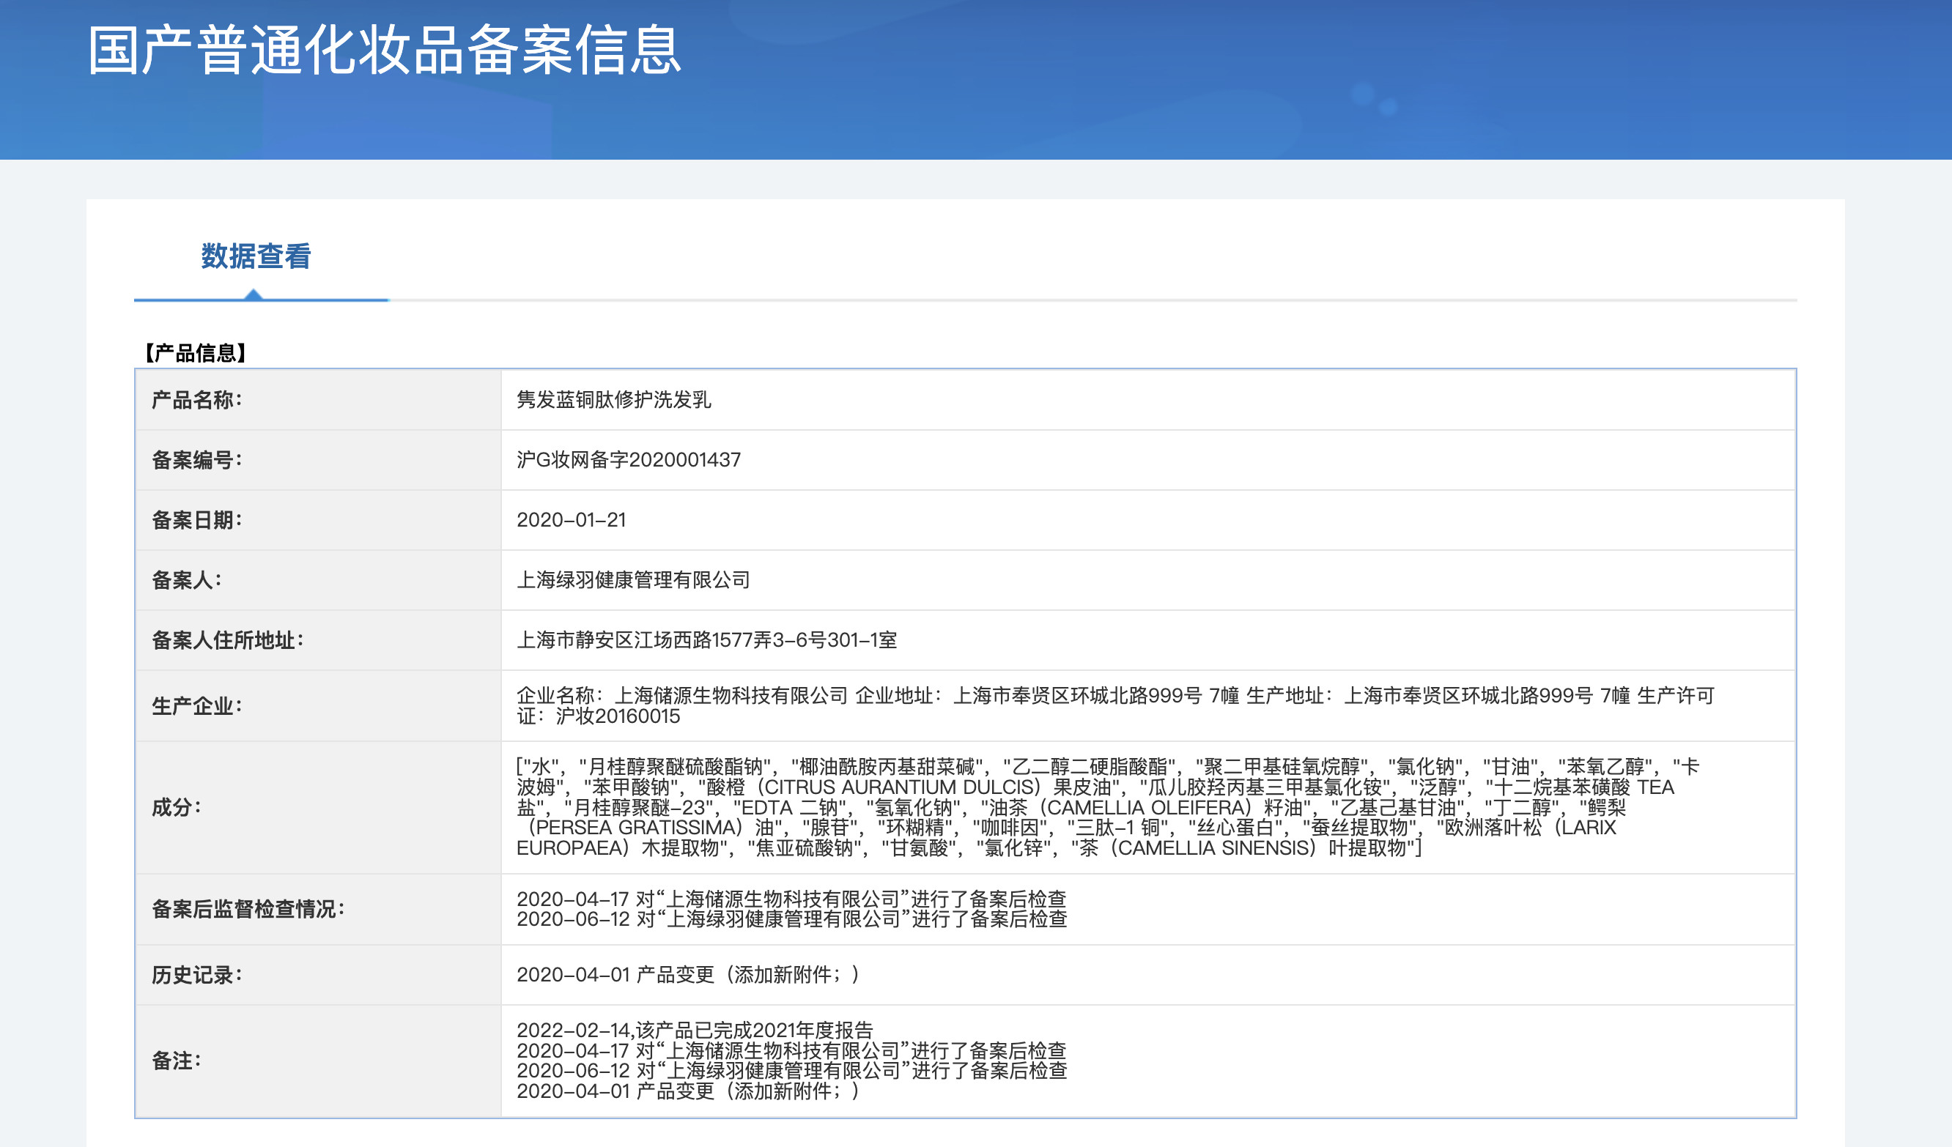
Task: Click the 成分 label cell
Action: pyautogui.click(x=318, y=807)
